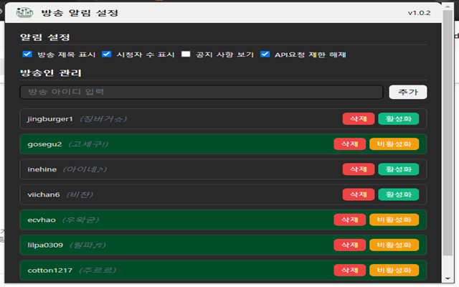Click the 추가 button
This screenshot has height=287, width=459.
tap(408, 93)
